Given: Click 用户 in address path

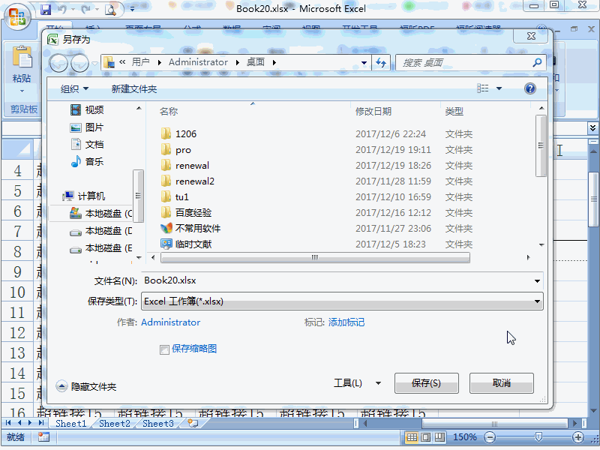Looking at the screenshot, I should 140,62.
